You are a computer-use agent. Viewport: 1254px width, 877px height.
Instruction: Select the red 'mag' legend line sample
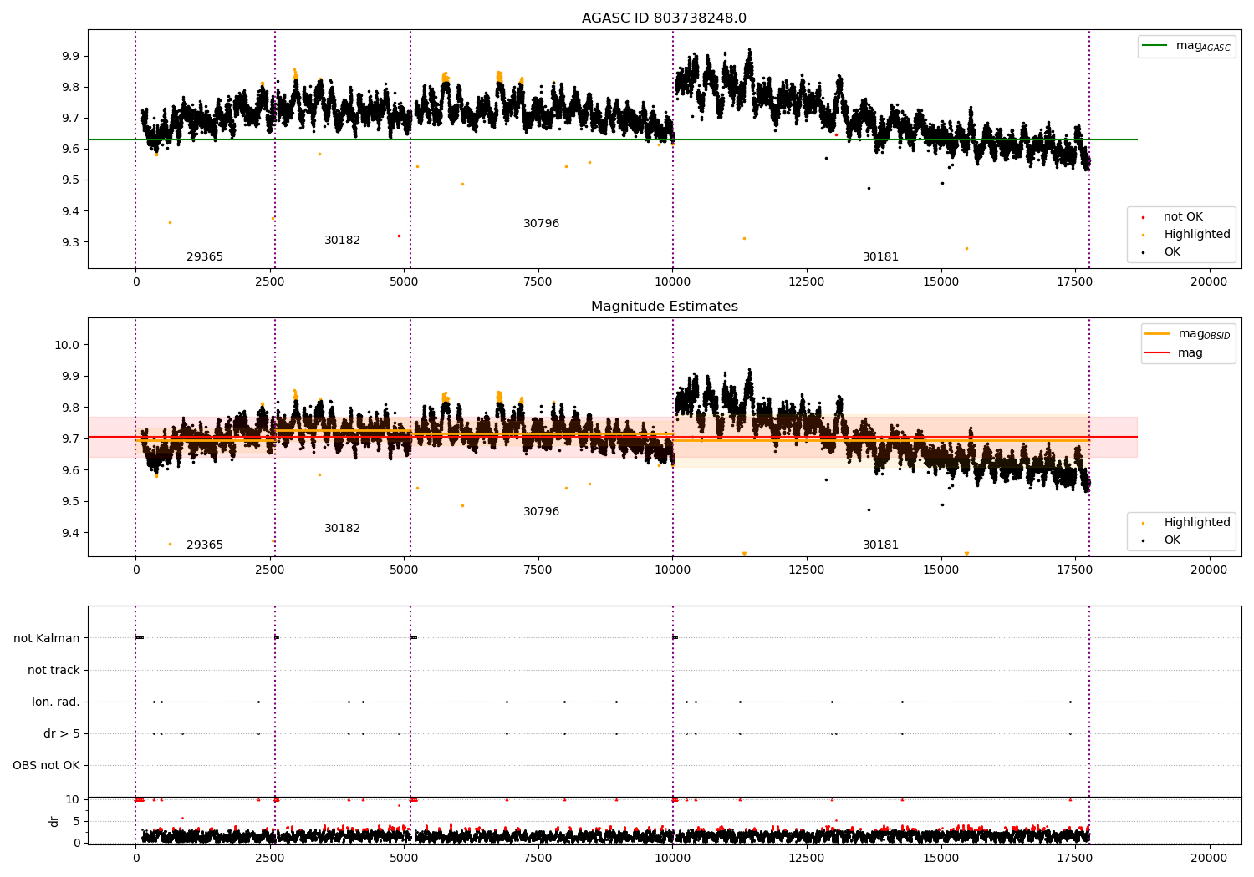[1158, 353]
